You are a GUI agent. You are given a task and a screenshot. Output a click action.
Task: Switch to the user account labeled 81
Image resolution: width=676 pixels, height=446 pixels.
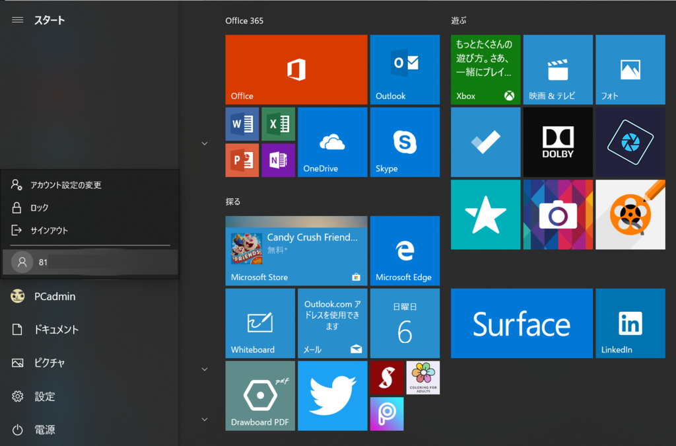pyautogui.click(x=90, y=262)
